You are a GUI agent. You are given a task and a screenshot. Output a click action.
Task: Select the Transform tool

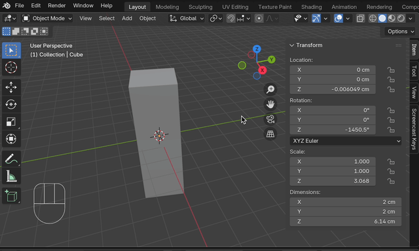tap(11, 139)
